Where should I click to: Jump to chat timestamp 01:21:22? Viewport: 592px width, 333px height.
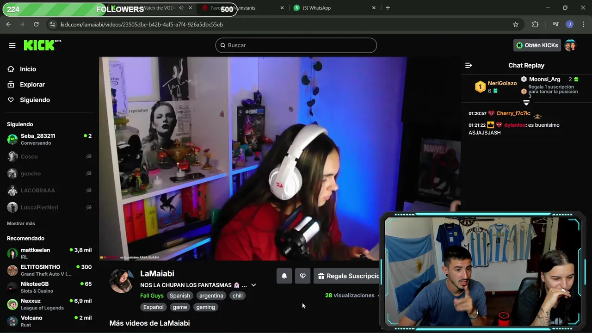pyautogui.click(x=477, y=125)
